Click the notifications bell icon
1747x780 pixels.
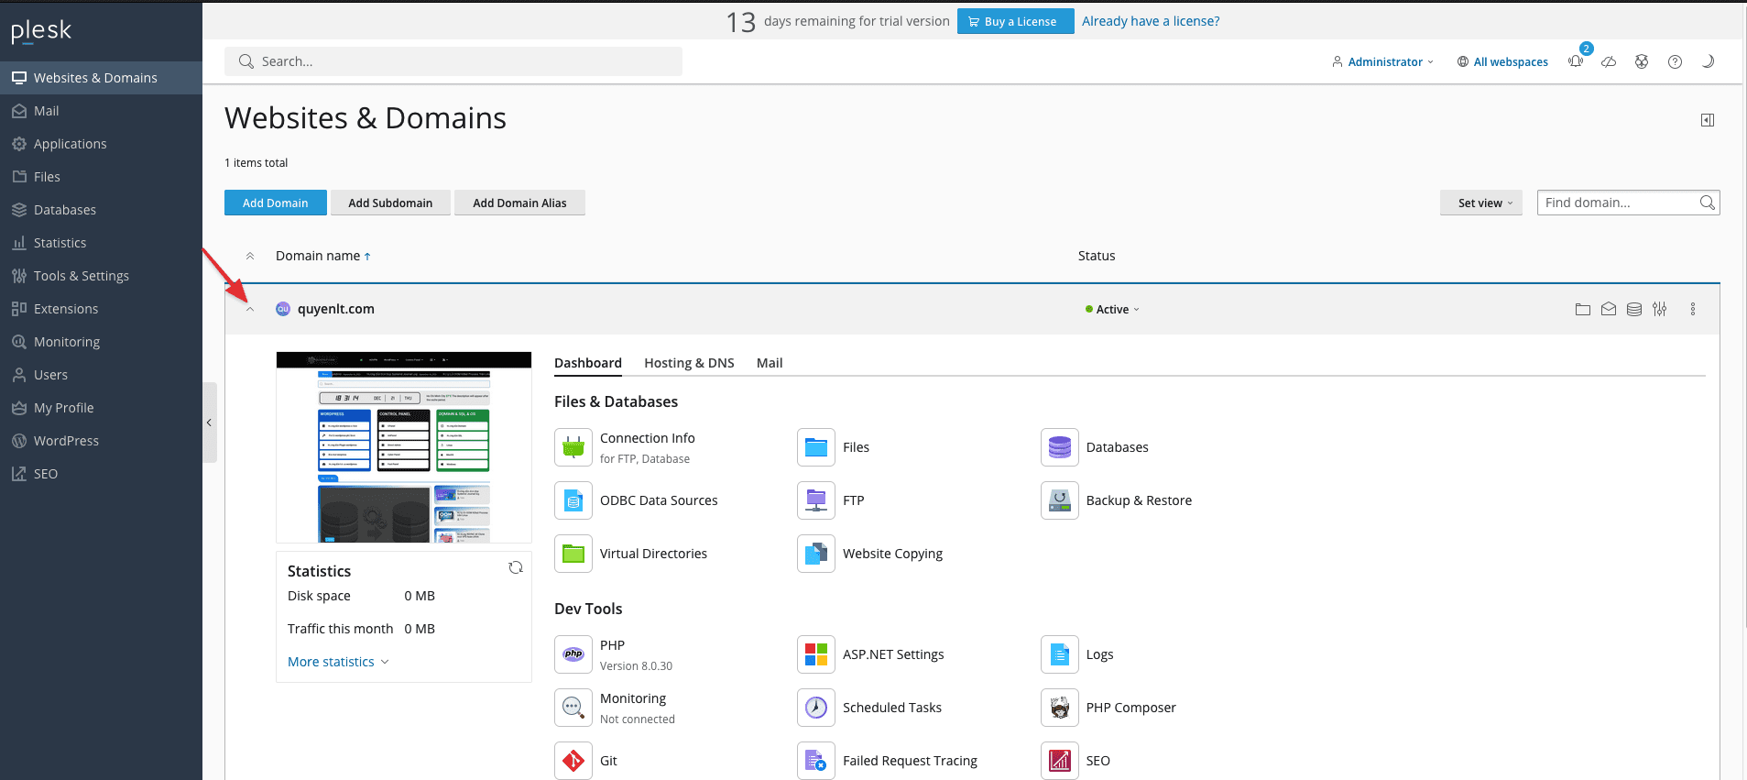tap(1576, 61)
